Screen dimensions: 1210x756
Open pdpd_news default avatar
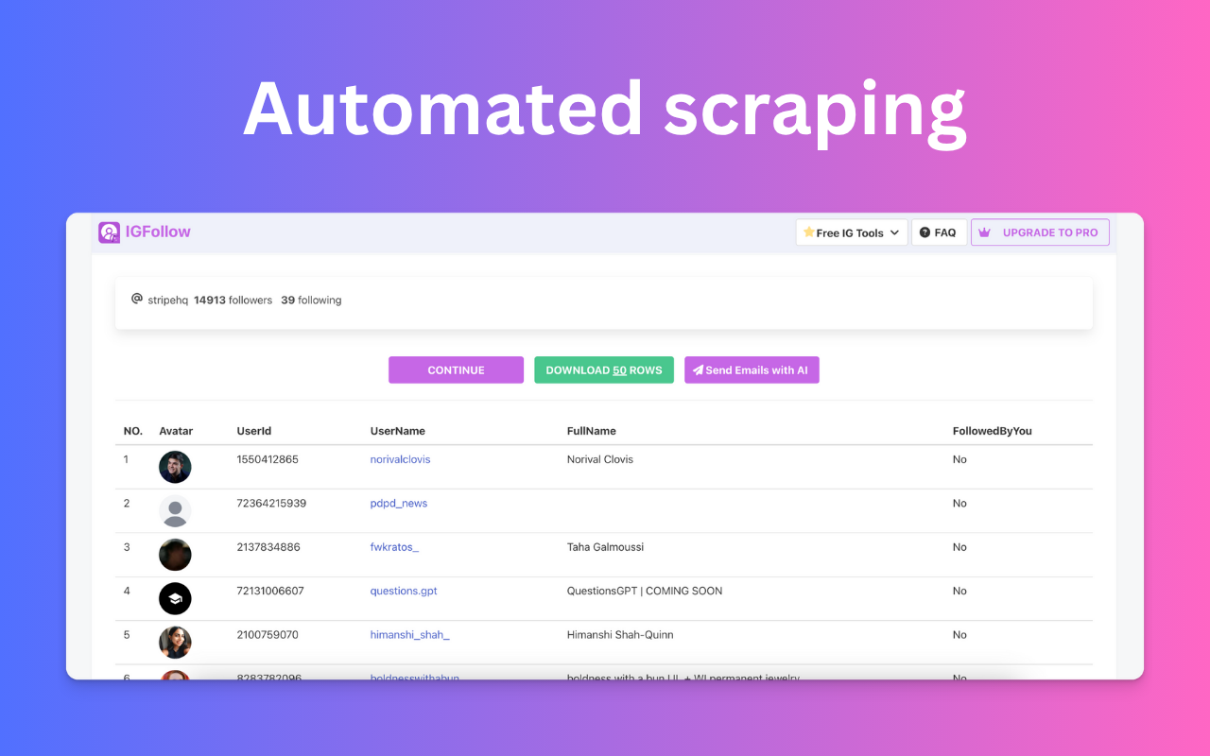coord(175,511)
